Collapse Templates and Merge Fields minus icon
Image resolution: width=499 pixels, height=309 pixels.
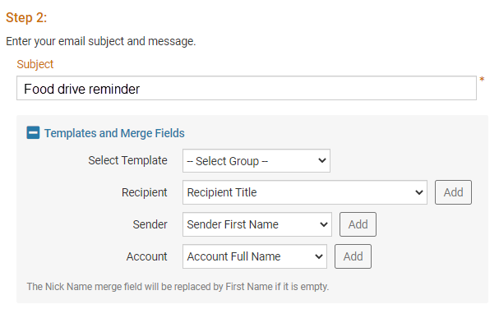pyautogui.click(x=33, y=132)
